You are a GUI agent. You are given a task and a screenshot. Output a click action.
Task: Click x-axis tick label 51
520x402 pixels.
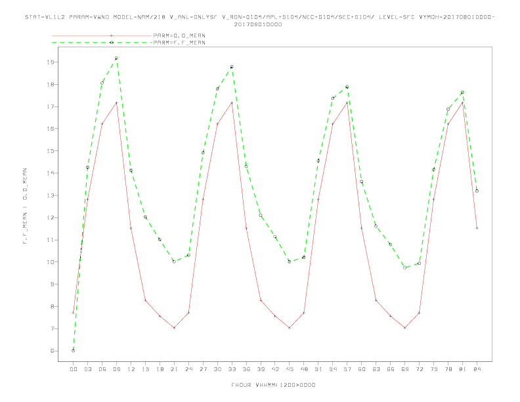coord(318,369)
